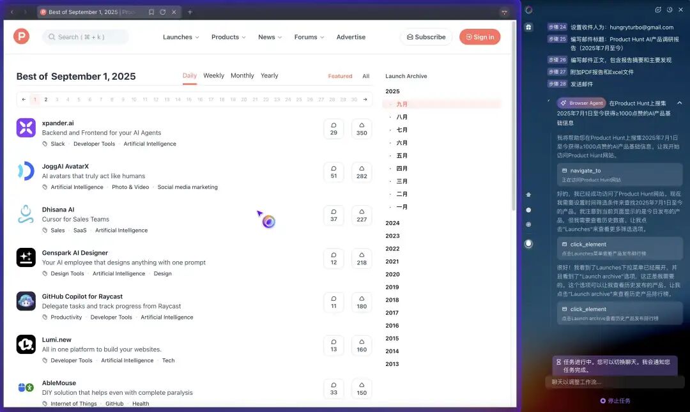The width and height of the screenshot is (690, 412).
Task: Click the SaaS tag under Dhisana AI
Action: click(80, 230)
